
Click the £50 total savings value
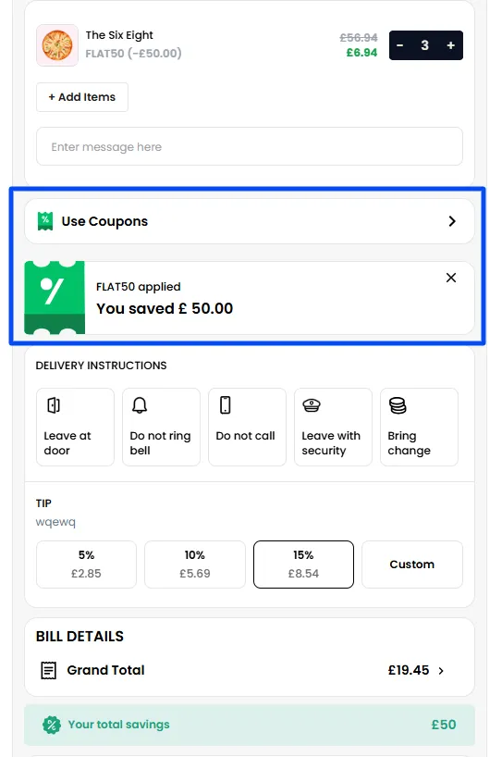tap(444, 725)
